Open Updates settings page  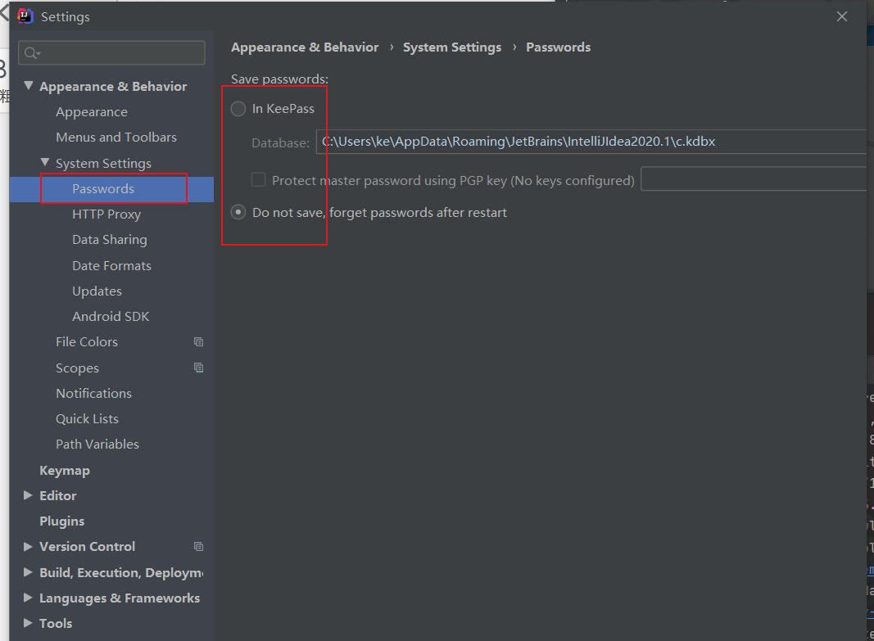97,291
